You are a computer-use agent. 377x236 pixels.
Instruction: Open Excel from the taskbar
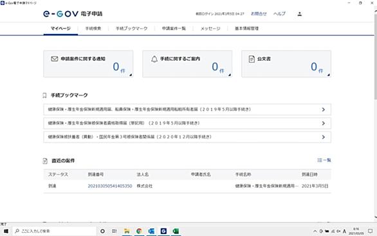pyautogui.click(x=176, y=231)
